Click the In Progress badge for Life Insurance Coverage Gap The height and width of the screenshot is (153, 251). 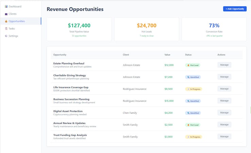[x=194, y=89]
